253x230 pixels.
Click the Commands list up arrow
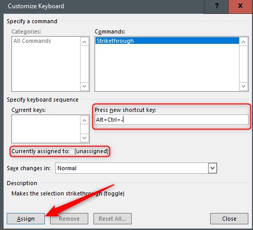click(243, 42)
